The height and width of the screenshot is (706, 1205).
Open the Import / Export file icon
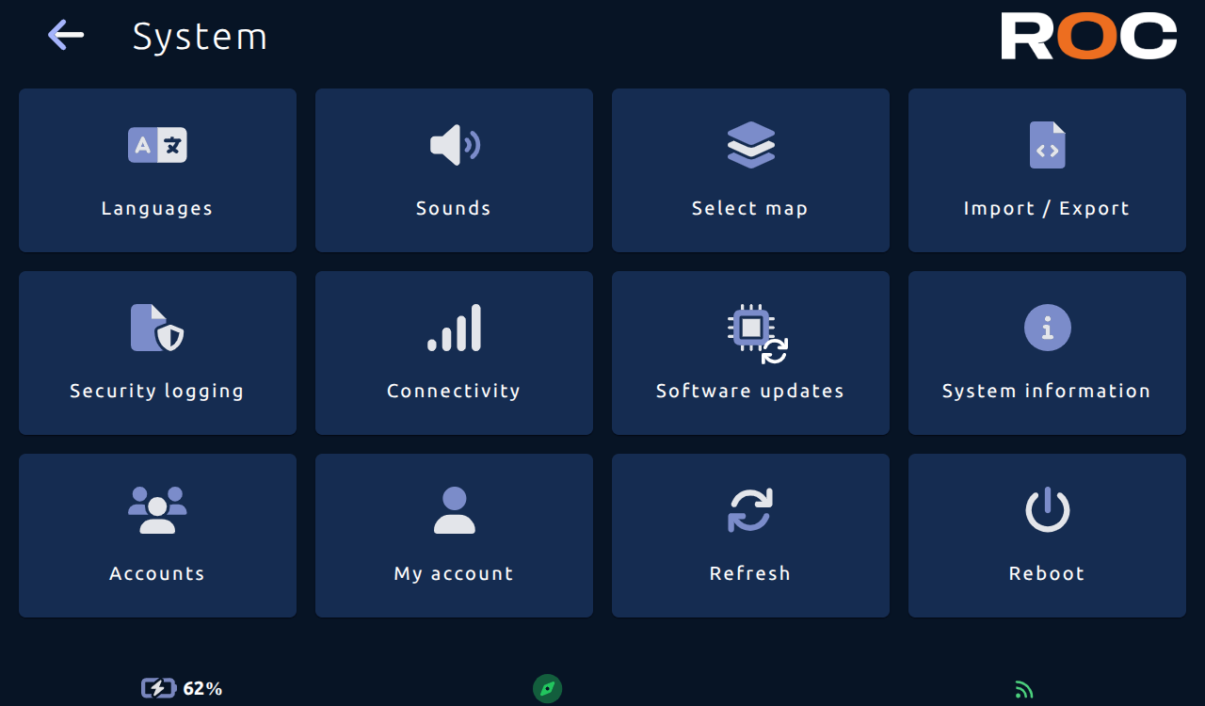point(1047,145)
